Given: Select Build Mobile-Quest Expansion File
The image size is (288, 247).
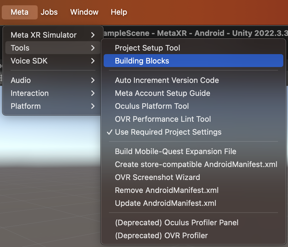Looking at the screenshot, I should (x=176, y=151).
